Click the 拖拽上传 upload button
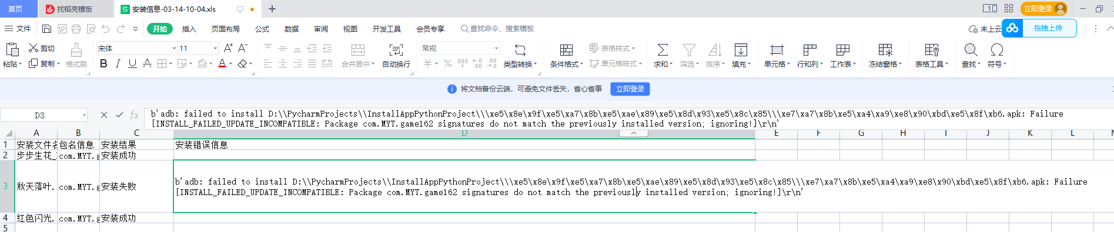1114x232 pixels. [1039, 28]
